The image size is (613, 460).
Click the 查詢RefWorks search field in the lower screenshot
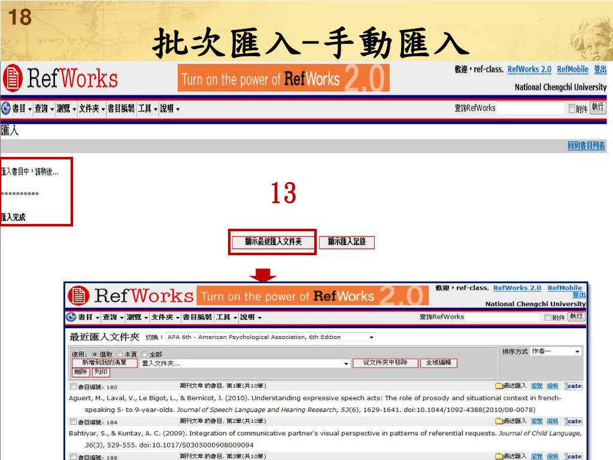coord(503,317)
